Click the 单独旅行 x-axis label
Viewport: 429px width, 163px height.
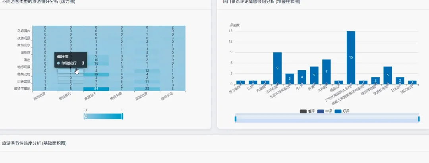[x=65, y=96]
